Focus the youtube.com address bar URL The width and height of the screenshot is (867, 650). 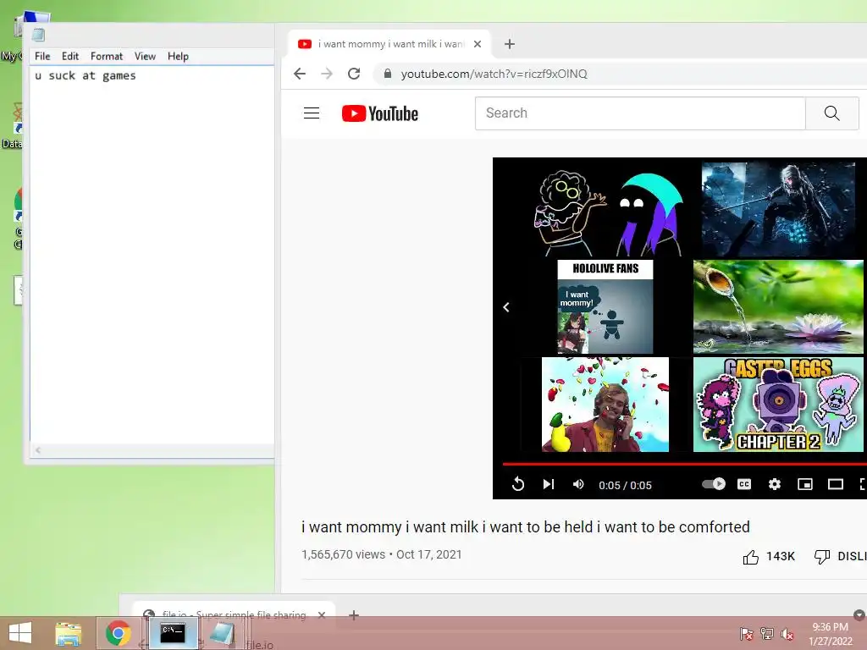[x=494, y=74]
